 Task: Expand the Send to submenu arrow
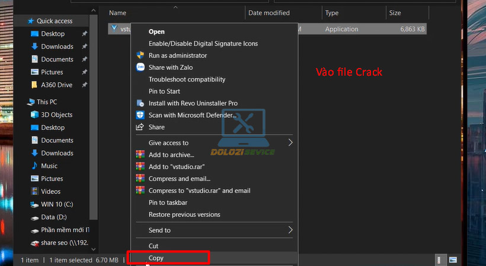(x=290, y=230)
